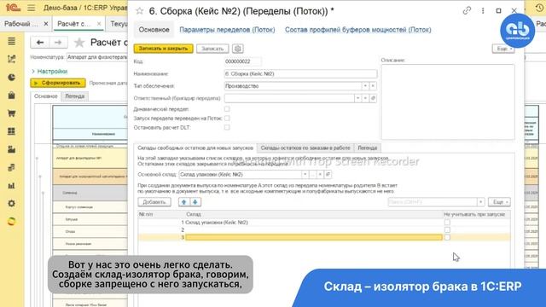The image size is (546, 307).
Task: Click the Добавить button
Action: (154, 202)
